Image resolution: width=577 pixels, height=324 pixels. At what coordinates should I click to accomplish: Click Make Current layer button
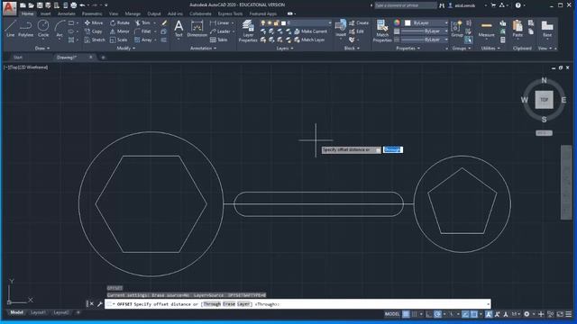pos(310,31)
